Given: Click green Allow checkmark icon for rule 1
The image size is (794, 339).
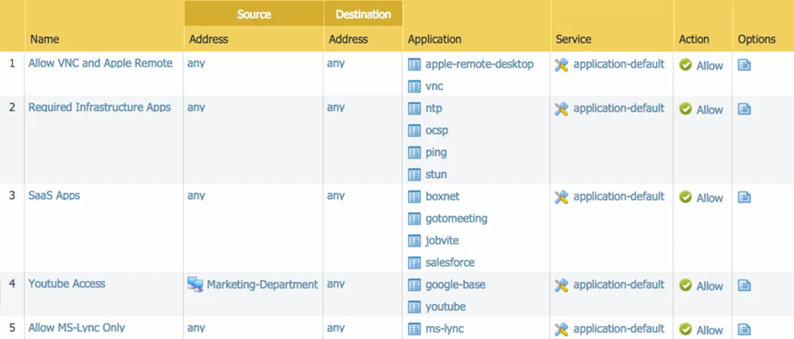Looking at the screenshot, I should (x=685, y=65).
